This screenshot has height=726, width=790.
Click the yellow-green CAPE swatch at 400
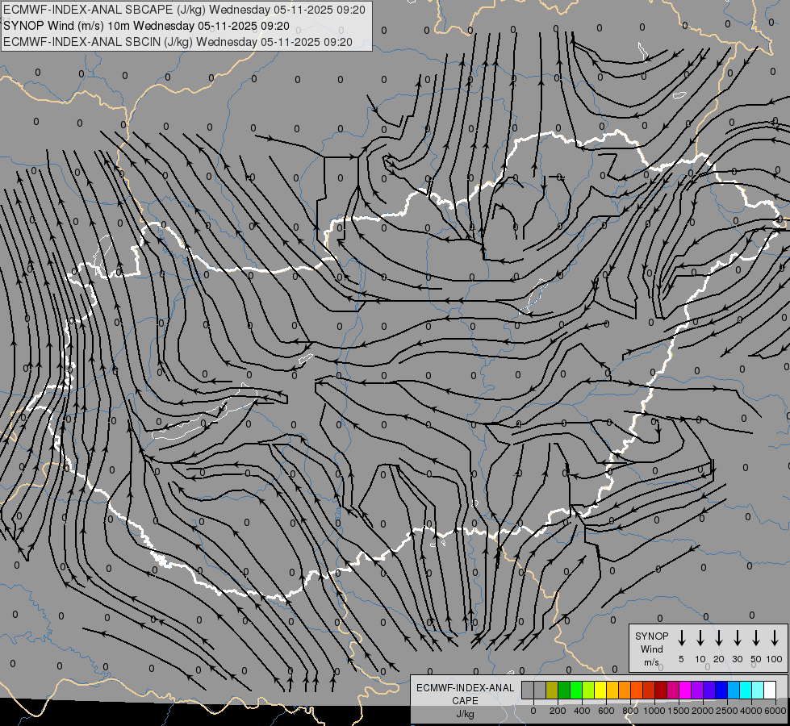(588, 690)
